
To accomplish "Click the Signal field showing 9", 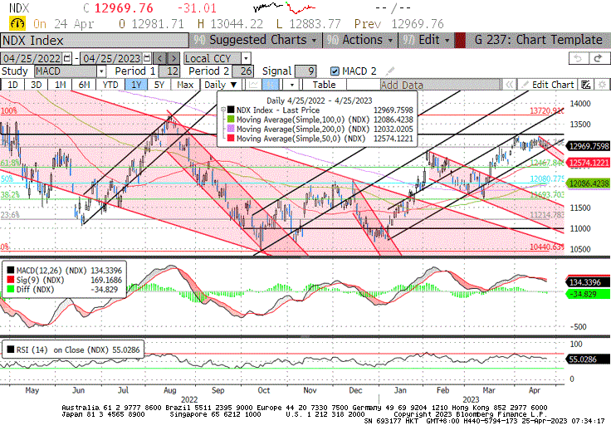I will [305, 71].
